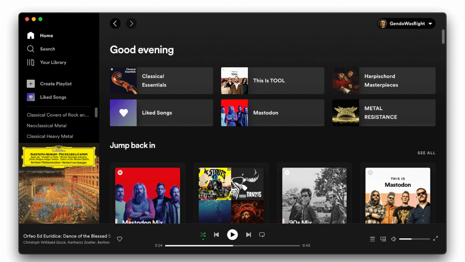Image resolution: width=465 pixels, height=262 pixels.
Task: Navigate back with the left arrow
Action: 115,24
